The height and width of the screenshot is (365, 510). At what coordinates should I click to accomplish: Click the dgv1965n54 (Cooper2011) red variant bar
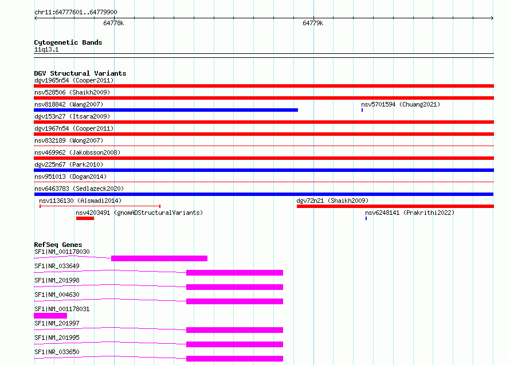264,86
